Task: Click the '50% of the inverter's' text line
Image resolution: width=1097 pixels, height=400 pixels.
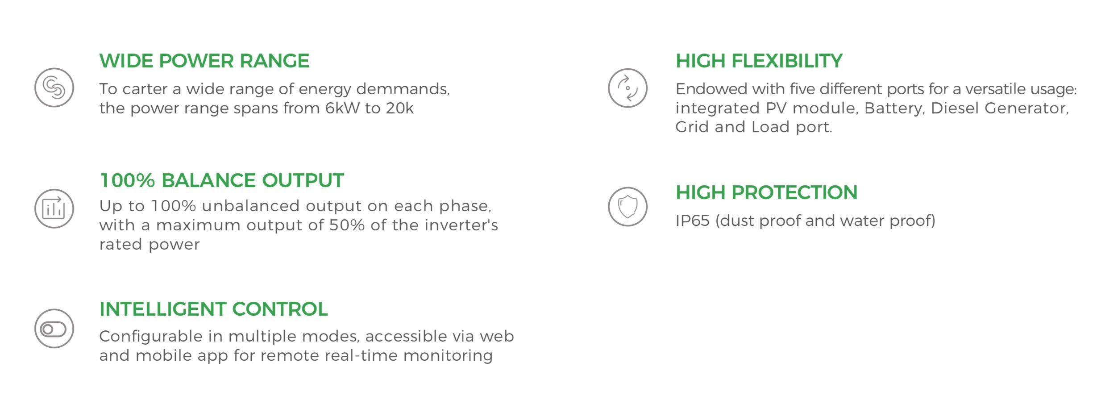Action: point(299,225)
